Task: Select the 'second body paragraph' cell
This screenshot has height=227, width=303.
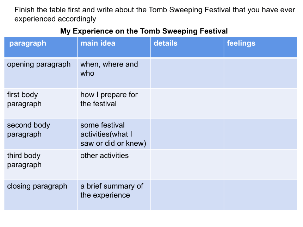Action: click(x=41, y=134)
